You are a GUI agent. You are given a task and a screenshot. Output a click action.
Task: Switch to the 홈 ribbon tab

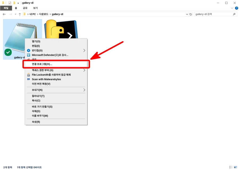(x=16, y=8)
